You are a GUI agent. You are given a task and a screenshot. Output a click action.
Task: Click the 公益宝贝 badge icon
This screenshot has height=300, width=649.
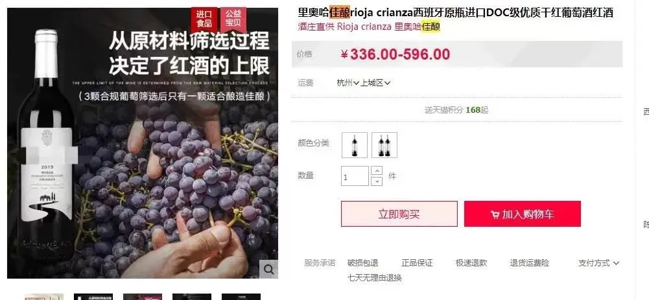(x=233, y=19)
